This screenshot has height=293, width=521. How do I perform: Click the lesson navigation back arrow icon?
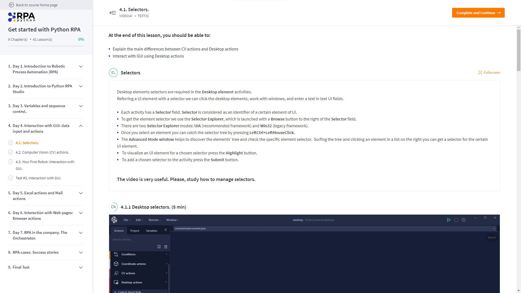(x=113, y=13)
